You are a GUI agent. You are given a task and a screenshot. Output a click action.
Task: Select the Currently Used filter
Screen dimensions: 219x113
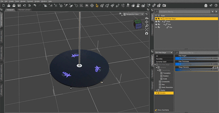coord(164,62)
